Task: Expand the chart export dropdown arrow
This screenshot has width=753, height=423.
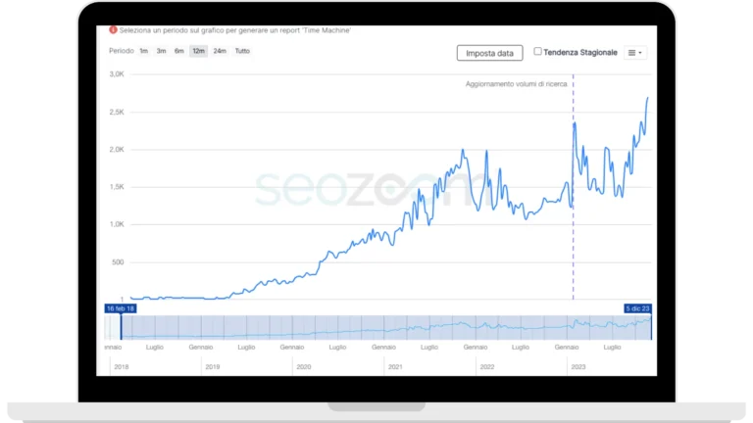Action: point(640,53)
